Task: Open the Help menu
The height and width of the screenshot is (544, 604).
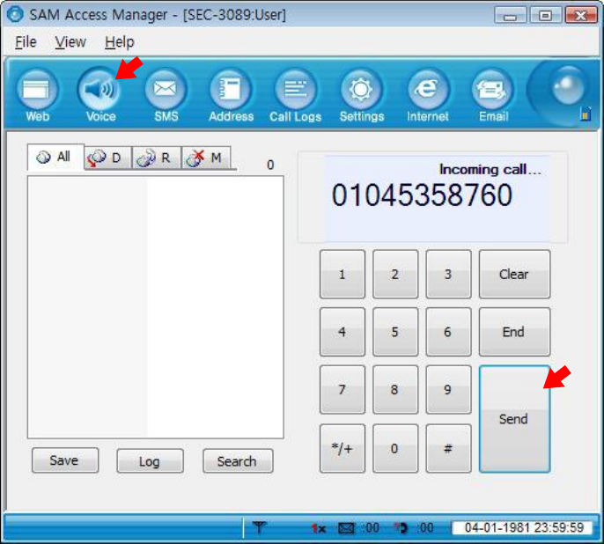Action: click(120, 41)
